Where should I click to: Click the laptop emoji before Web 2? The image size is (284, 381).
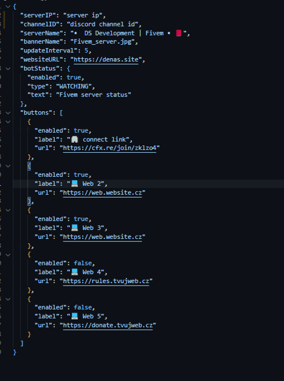click(x=74, y=183)
